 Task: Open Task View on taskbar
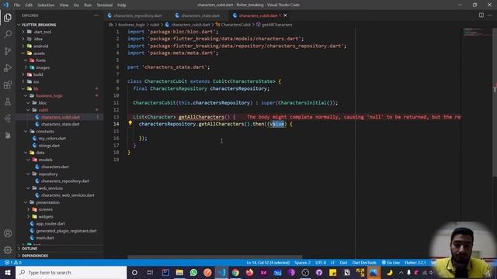[150, 272]
